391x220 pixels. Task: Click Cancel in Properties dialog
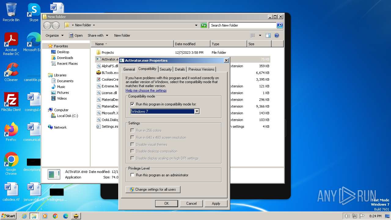tap(192, 204)
